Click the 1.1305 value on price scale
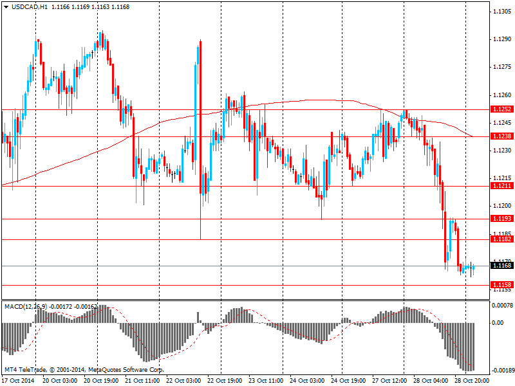Image resolution: width=515 pixels, height=386 pixels. click(502, 12)
